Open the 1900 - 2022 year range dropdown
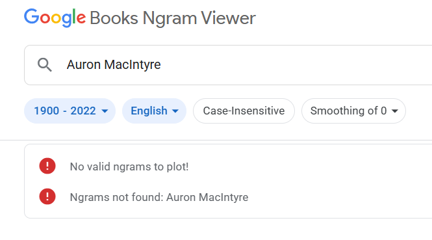Image resolution: width=432 pixels, height=240 pixels. [70, 111]
